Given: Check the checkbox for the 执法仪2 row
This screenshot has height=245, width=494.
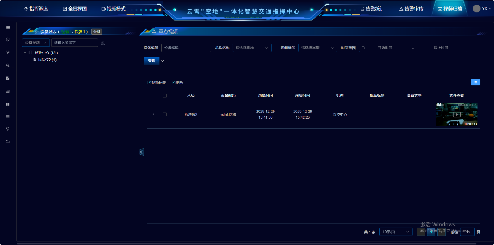Looking at the screenshot, I should tap(165, 115).
